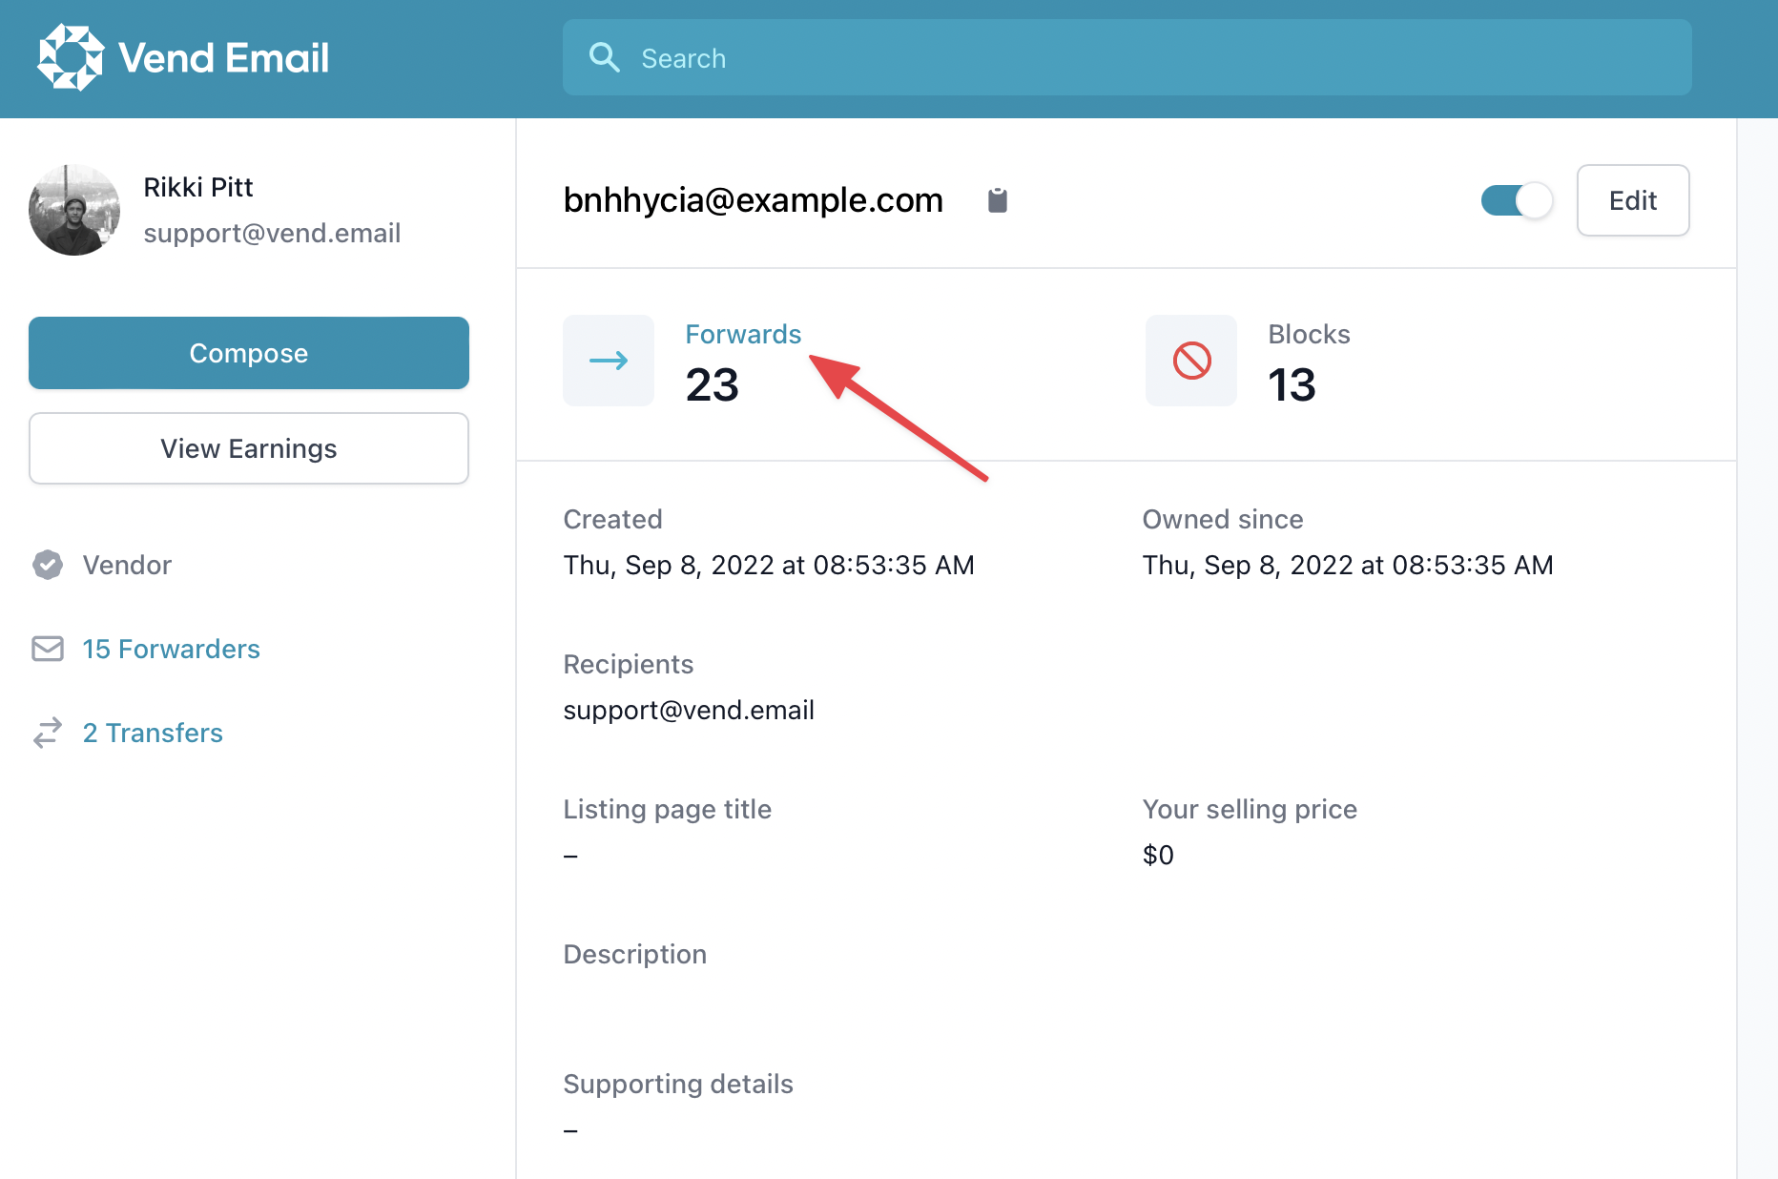
Task: Click the Vend Email title text
Action: click(224, 57)
